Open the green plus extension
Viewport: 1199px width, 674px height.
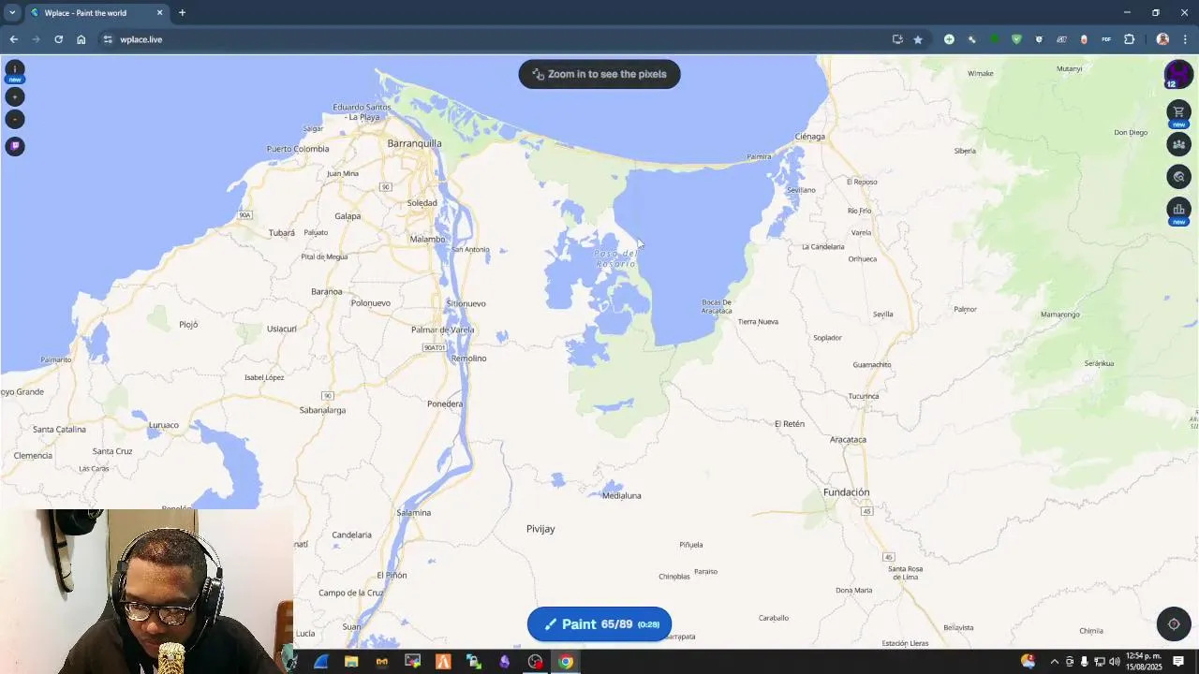[x=949, y=39]
